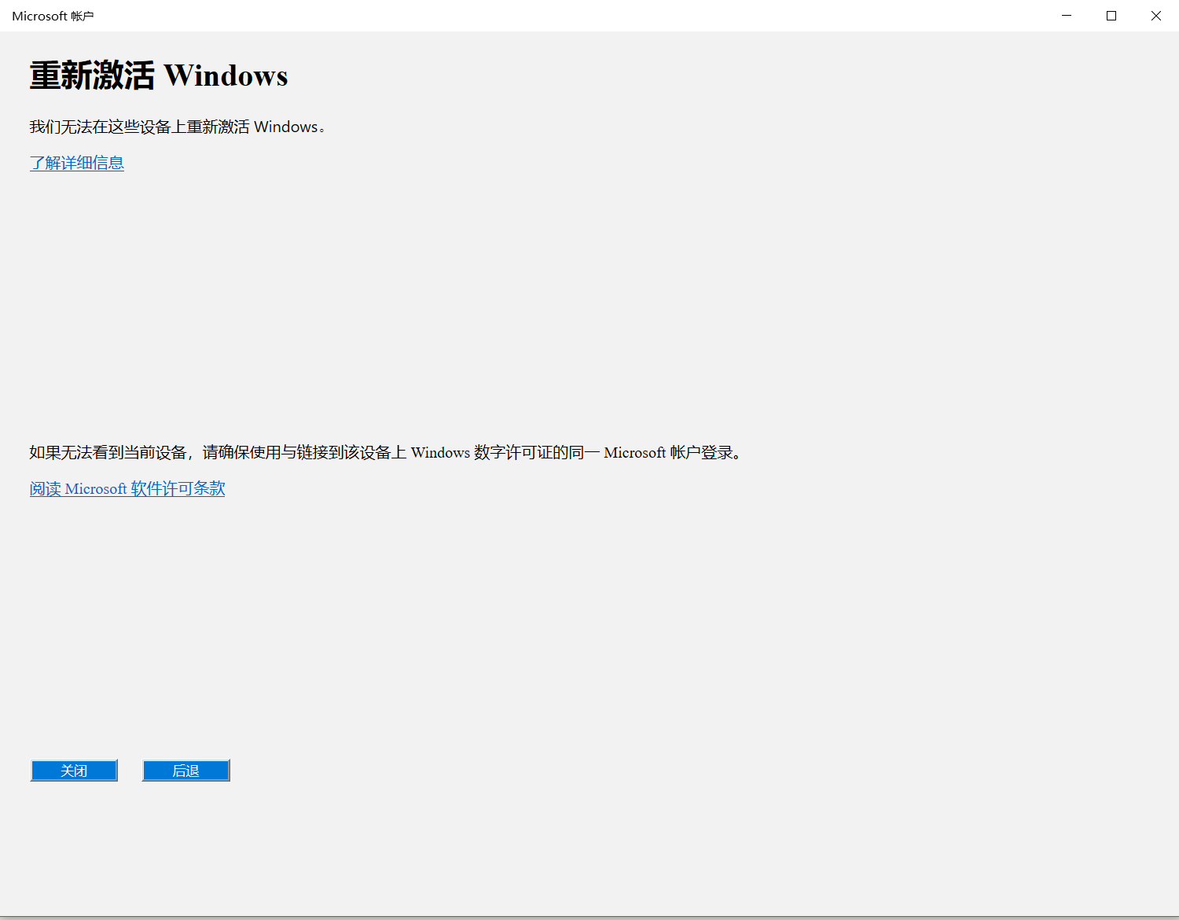The height and width of the screenshot is (920, 1179).
Task: Click the 重新激活 Windows heading
Action: pyautogui.click(x=159, y=76)
